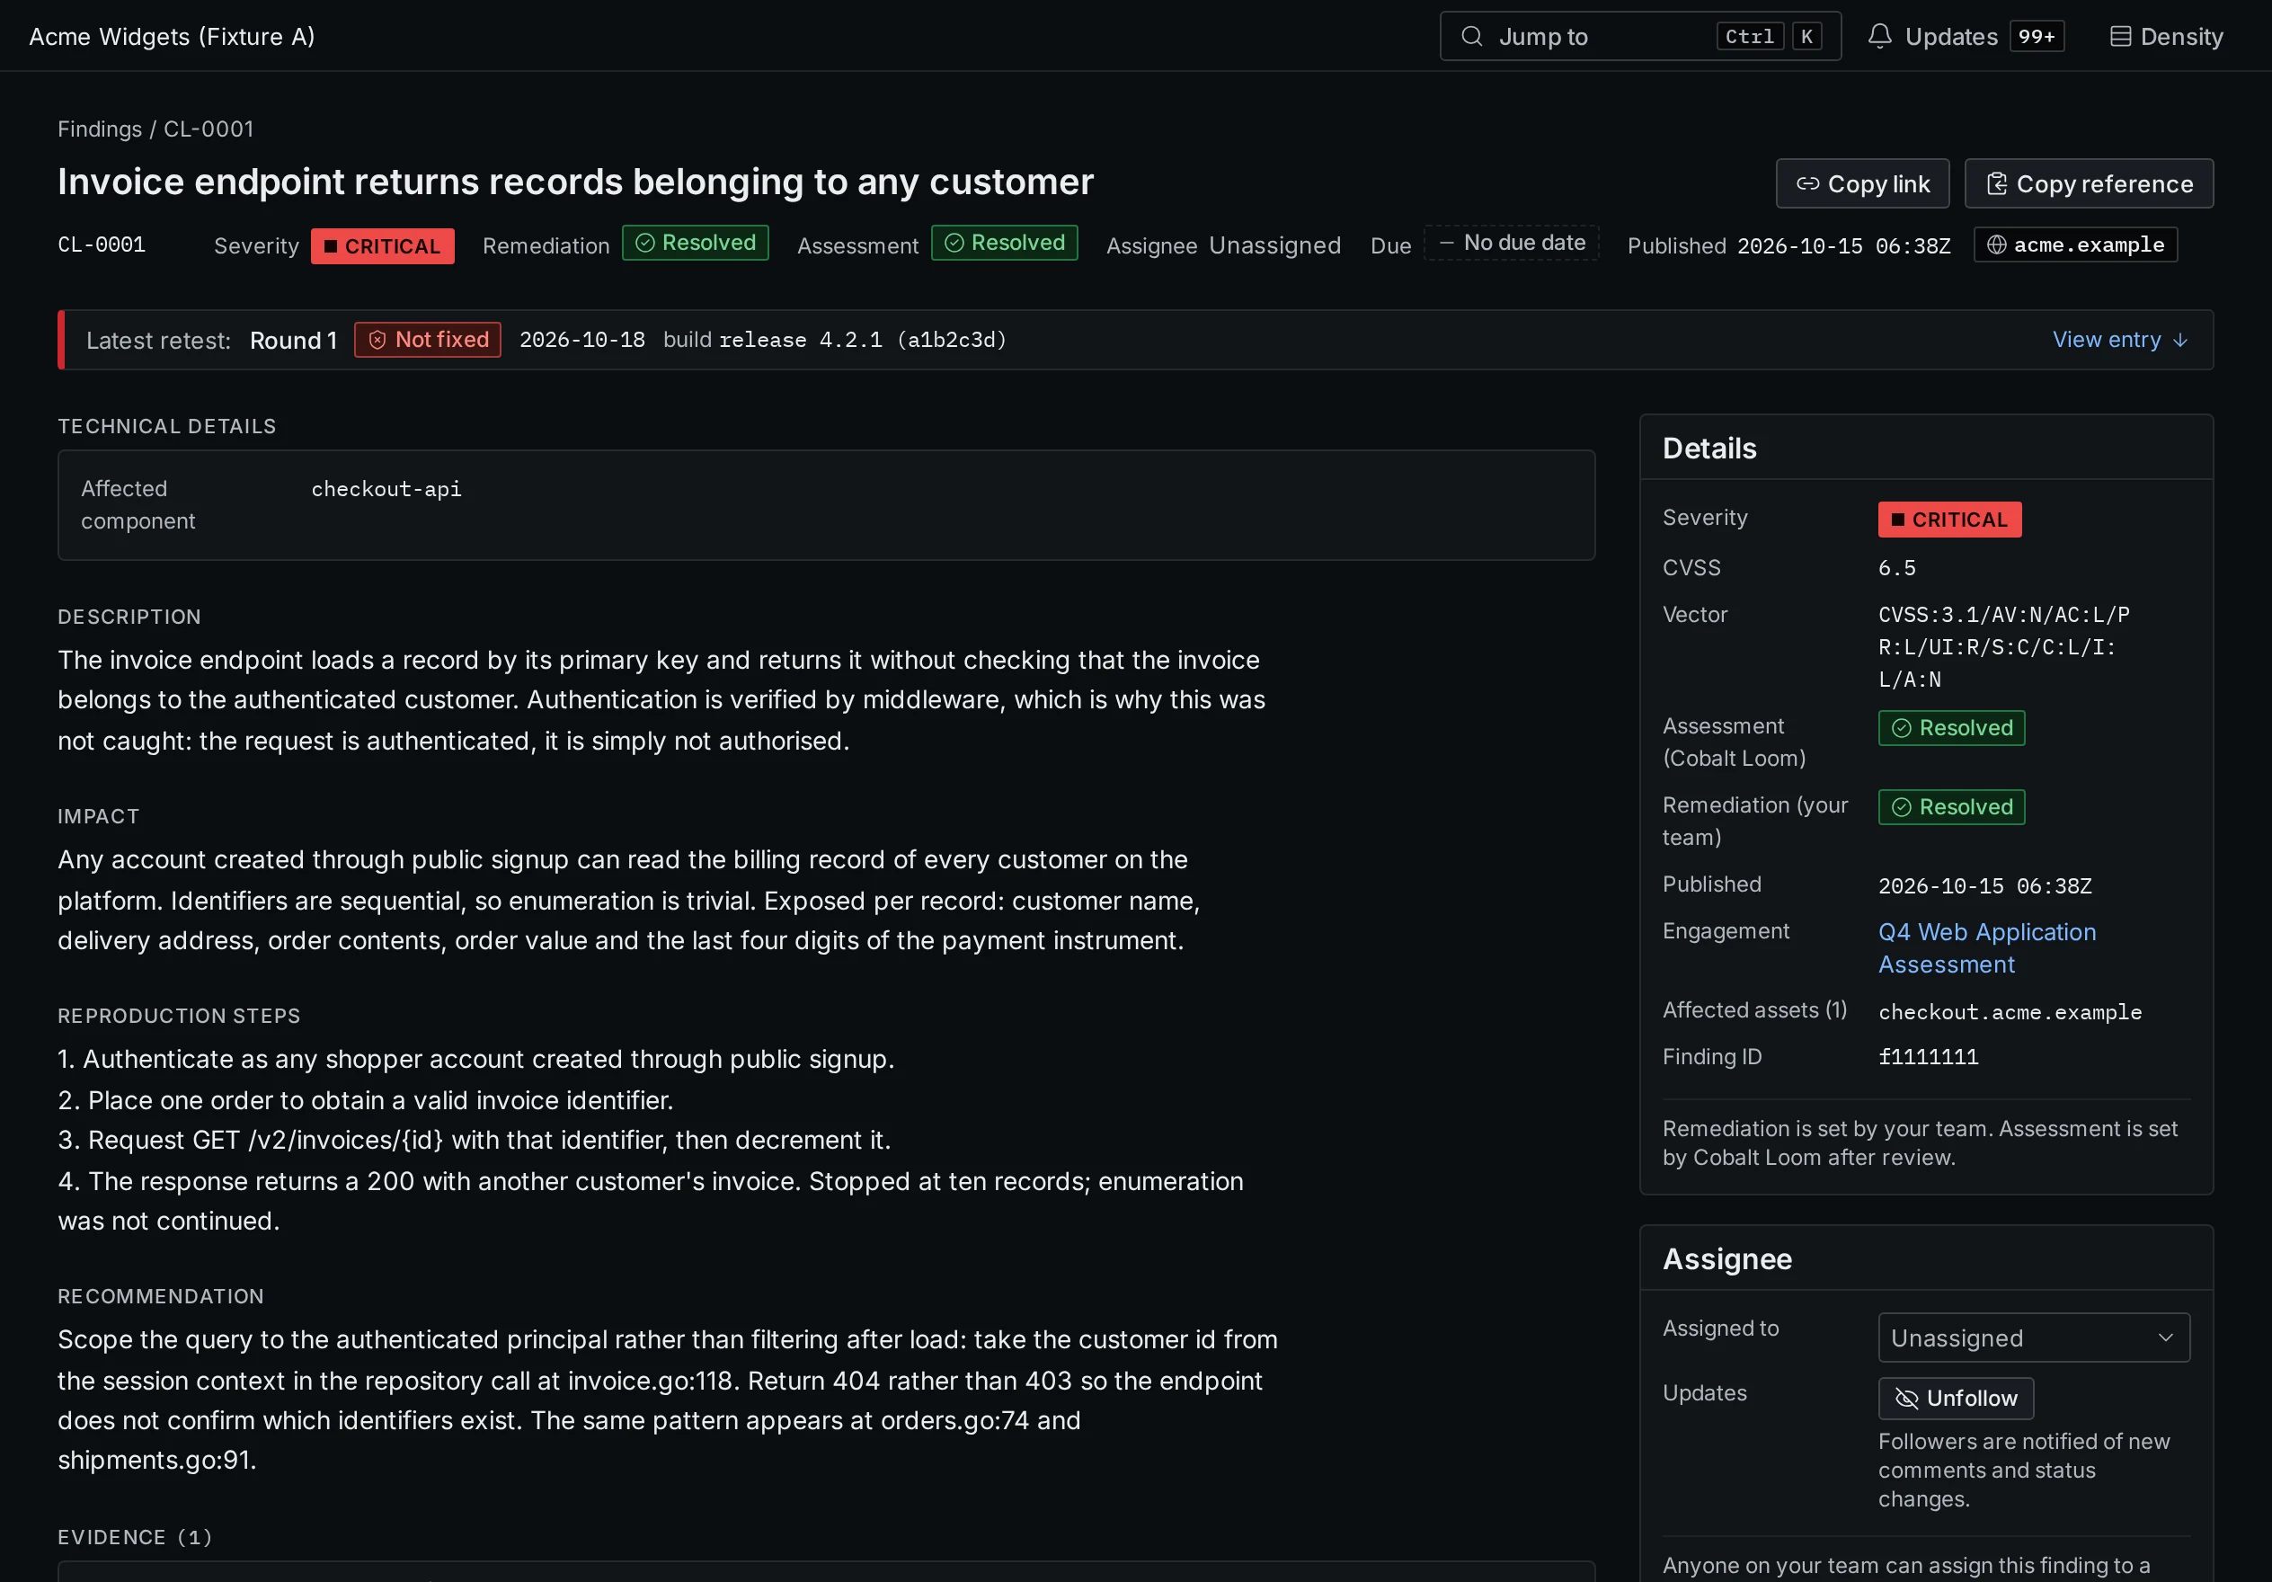Click the Not fixed shield icon
Screen dimensions: 2272x1582
tap(377, 341)
